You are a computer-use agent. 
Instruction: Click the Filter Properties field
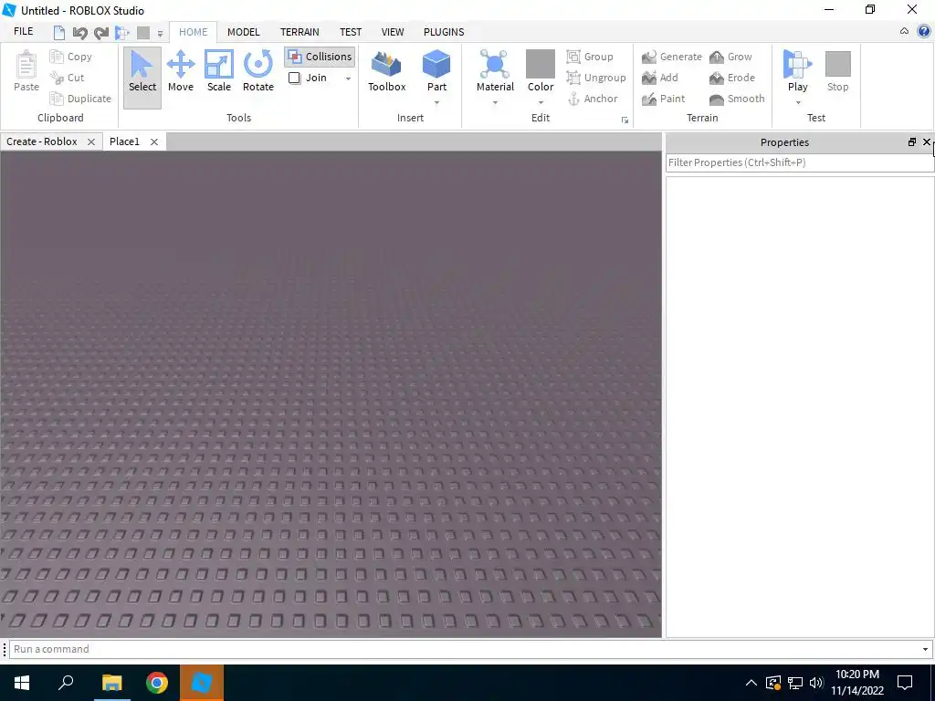[x=800, y=162]
